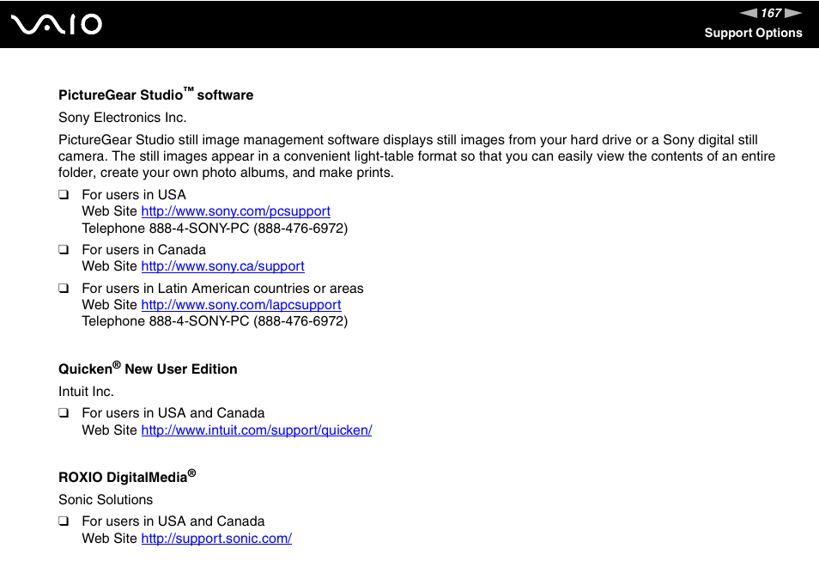Click the bullet box beside For users in Canada
This screenshot has width=819, height=579.
point(64,250)
